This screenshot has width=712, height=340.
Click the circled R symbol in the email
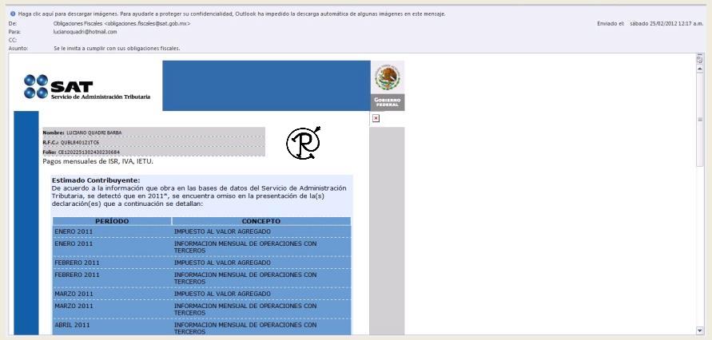coord(303,141)
